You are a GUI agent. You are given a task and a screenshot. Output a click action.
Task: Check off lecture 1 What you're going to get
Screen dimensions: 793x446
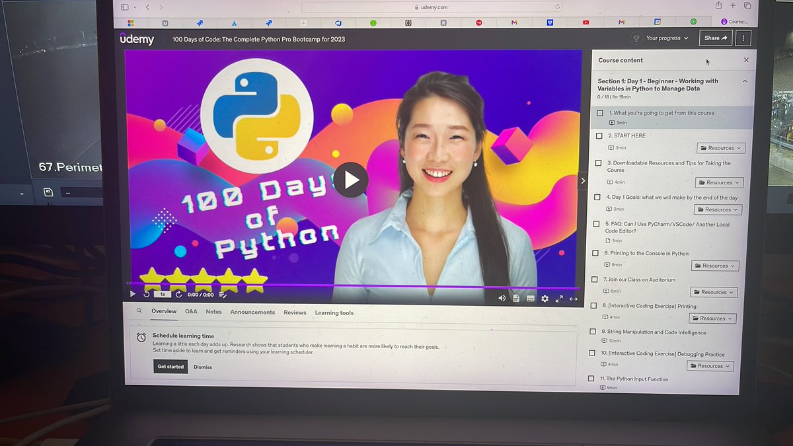(600, 113)
